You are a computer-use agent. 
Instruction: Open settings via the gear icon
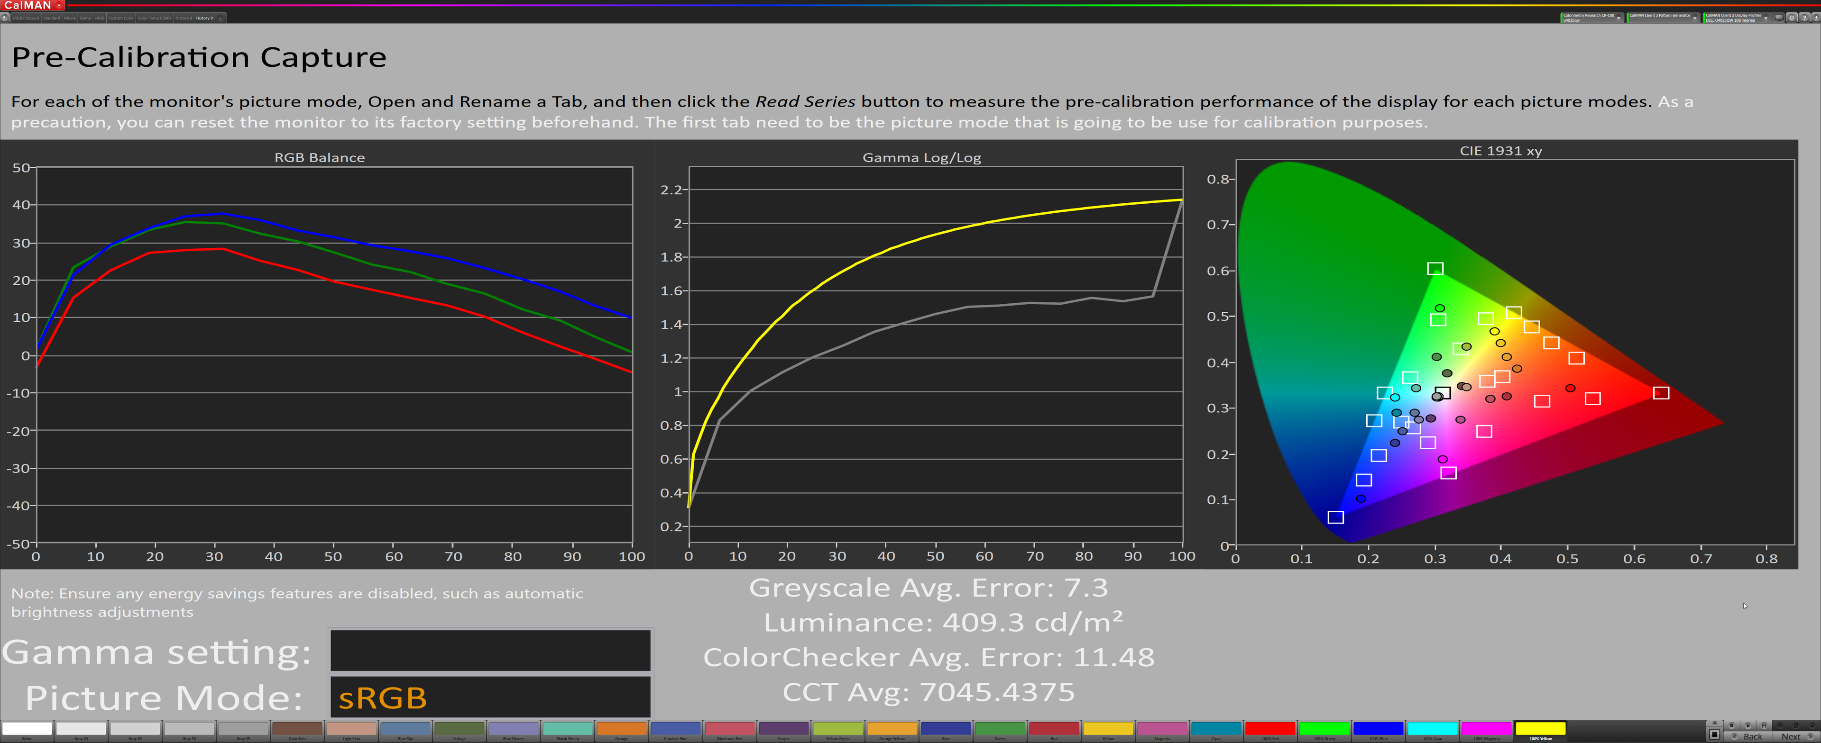(x=1791, y=18)
